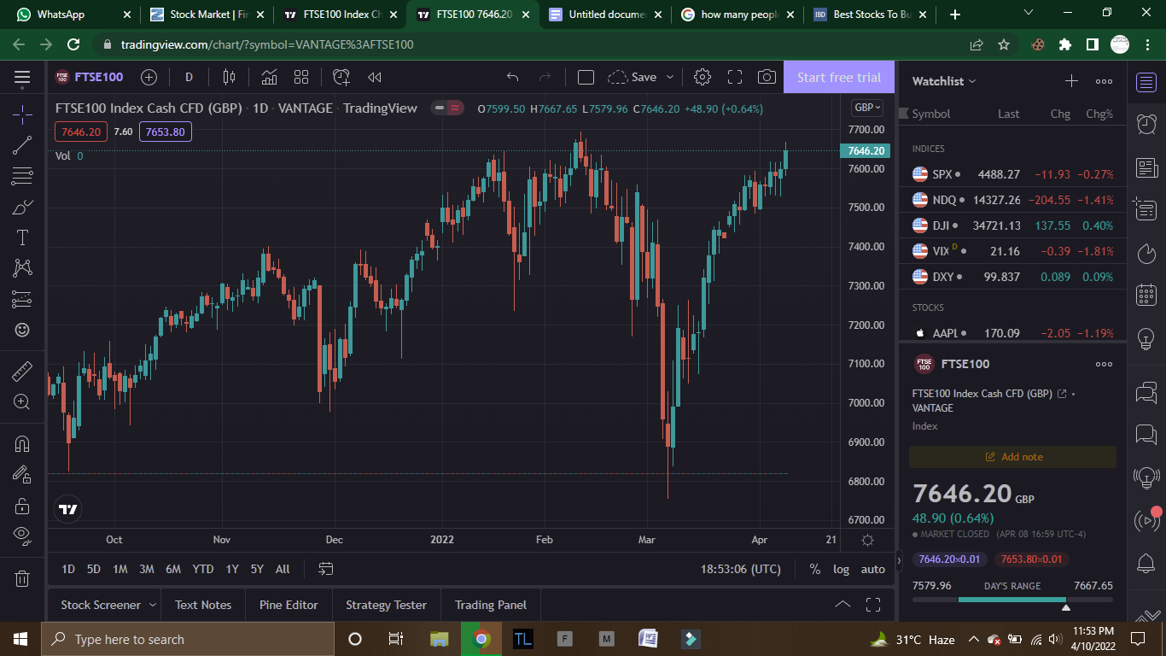Image resolution: width=1166 pixels, height=656 pixels.
Task: Click the Add note button
Action: click(1012, 457)
